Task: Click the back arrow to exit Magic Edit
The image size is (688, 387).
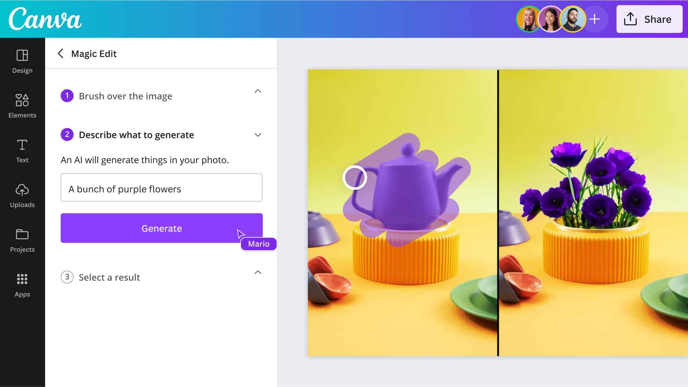Action: [x=61, y=53]
